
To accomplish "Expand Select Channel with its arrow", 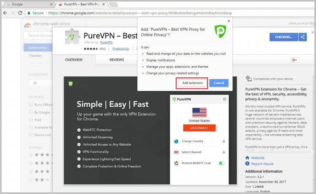I will [x=223, y=152].
